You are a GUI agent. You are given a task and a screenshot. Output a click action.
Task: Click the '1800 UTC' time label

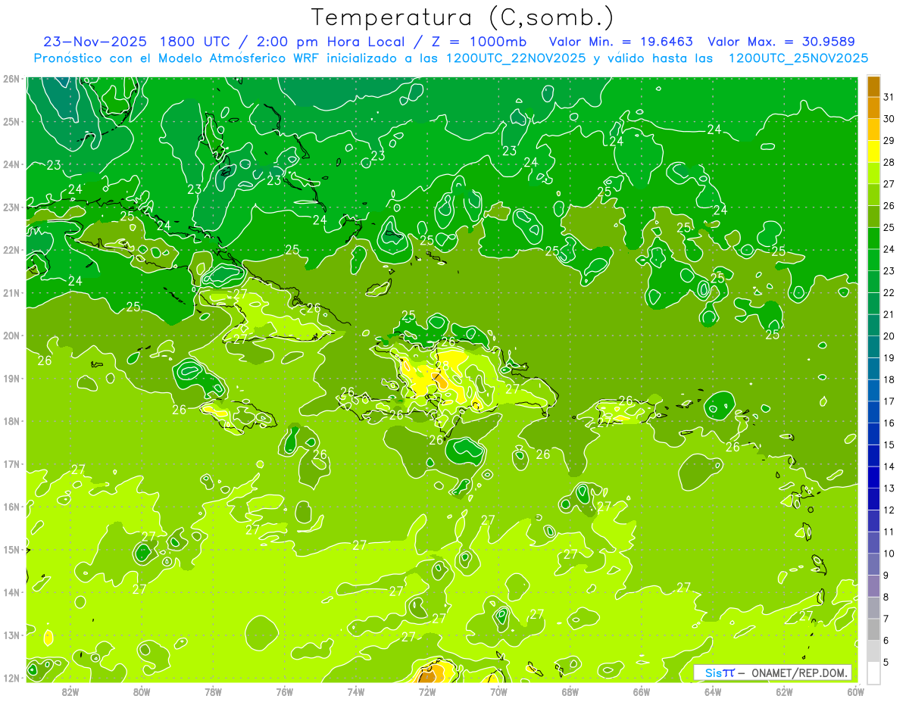coord(194,42)
